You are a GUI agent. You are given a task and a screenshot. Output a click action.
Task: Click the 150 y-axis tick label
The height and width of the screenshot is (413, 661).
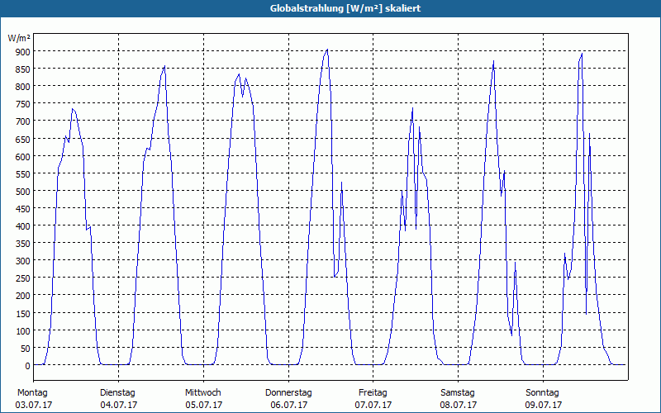pos(24,314)
